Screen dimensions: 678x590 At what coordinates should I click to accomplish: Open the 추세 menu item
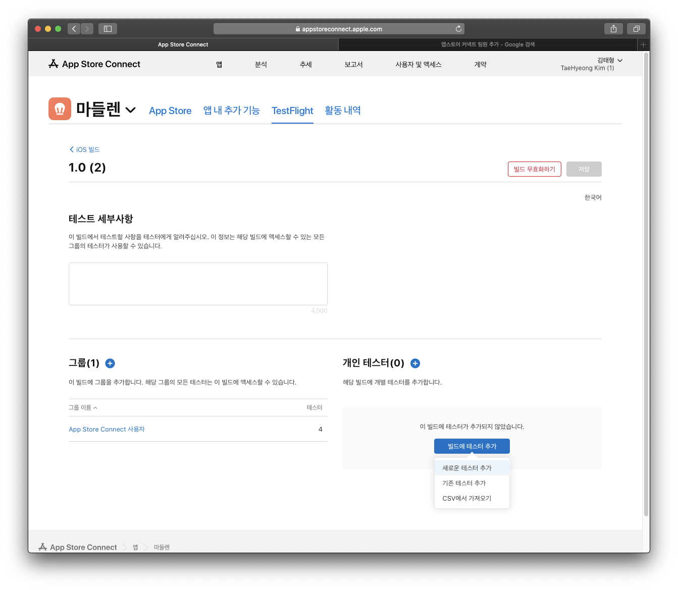click(x=306, y=65)
